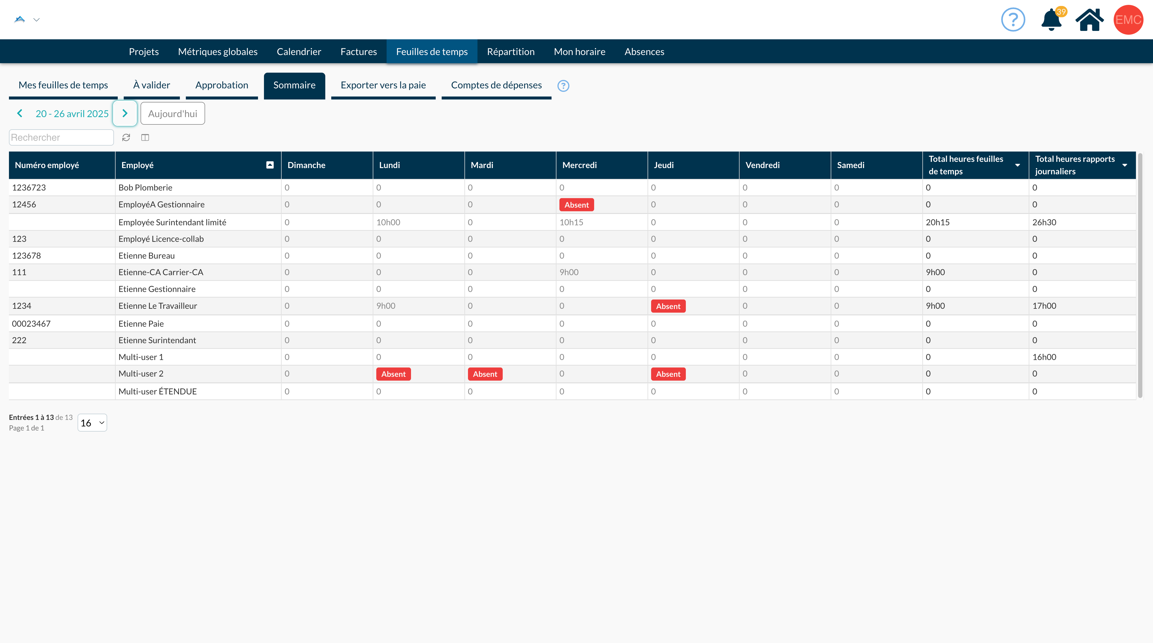Open the EMC user avatar menu
The image size is (1153, 643).
pos(1128,20)
